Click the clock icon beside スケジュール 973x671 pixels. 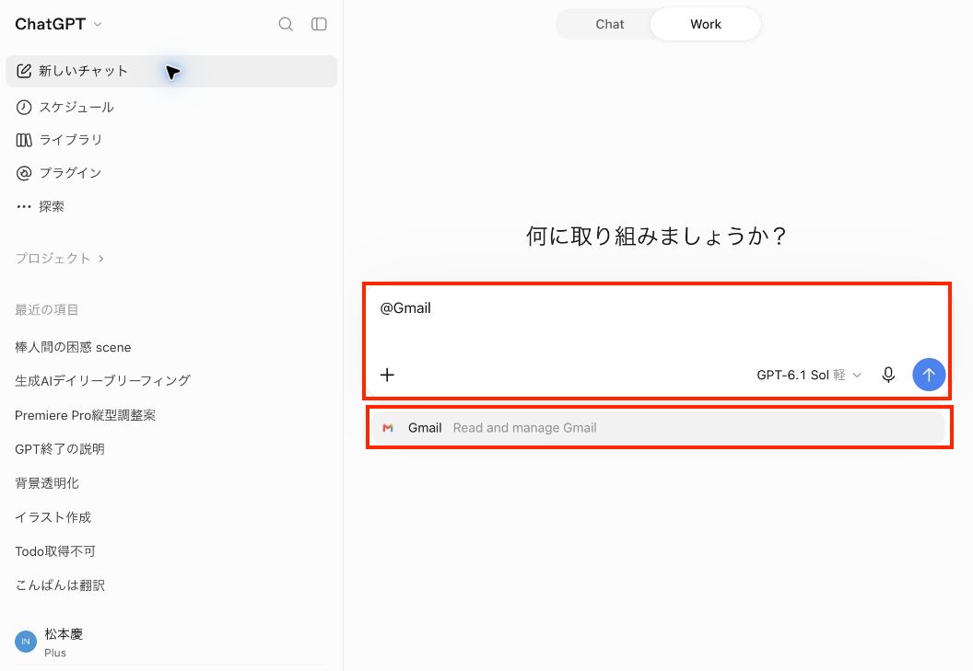pyautogui.click(x=24, y=108)
